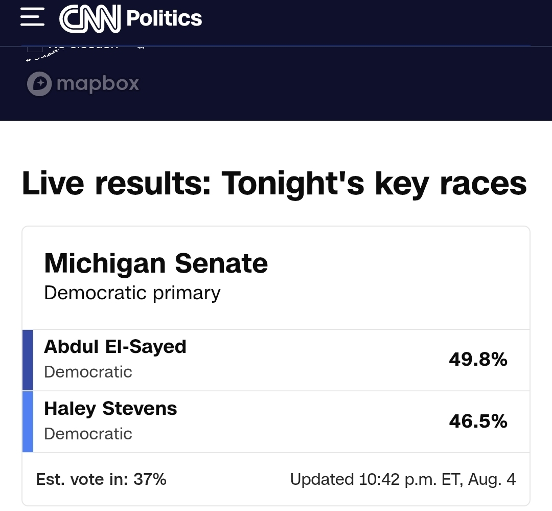
Task: Click the Mapbox logo icon
Action: point(39,84)
